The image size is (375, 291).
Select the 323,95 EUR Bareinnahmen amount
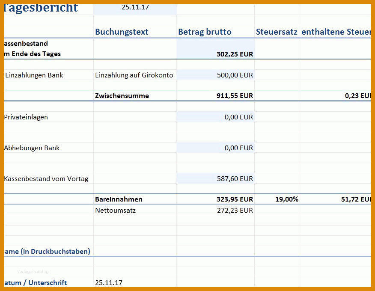[215, 199]
